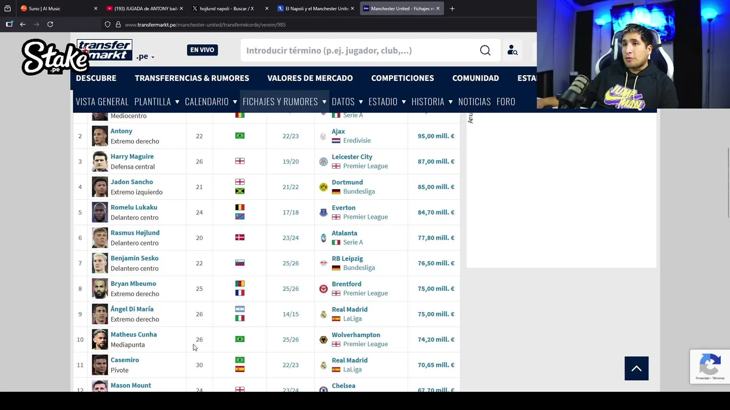Open Benjamin Sesko player link

tap(135, 258)
